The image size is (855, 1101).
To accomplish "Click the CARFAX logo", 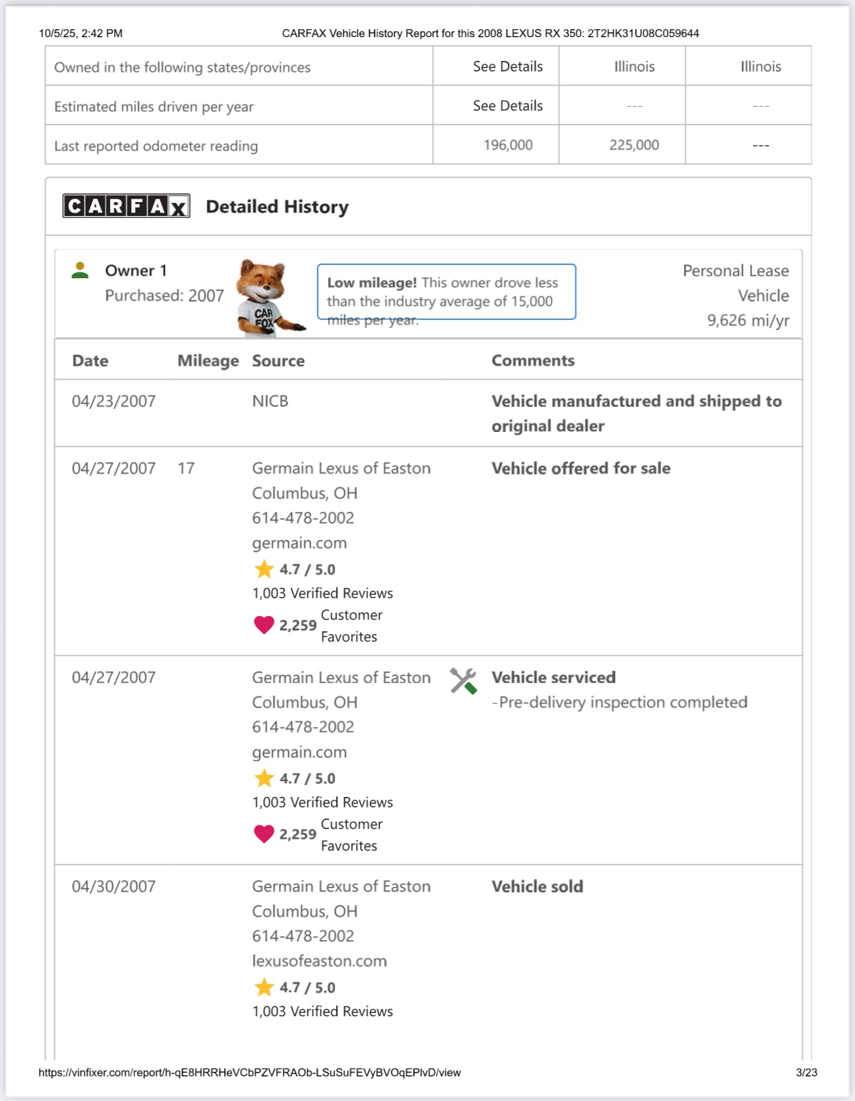I will pos(126,206).
